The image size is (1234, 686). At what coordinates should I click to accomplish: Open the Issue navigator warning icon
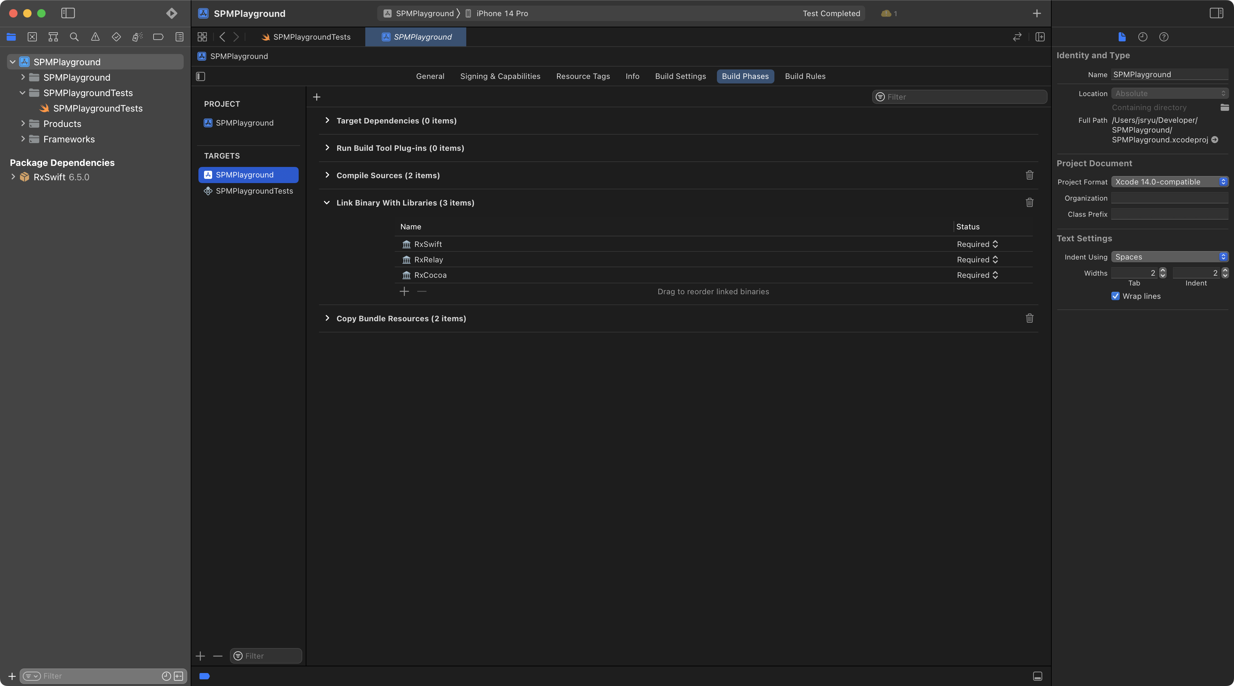point(95,37)
